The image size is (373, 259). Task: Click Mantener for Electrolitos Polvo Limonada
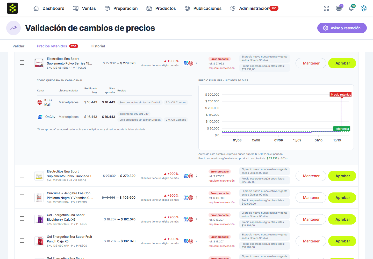tap(311, 176)
